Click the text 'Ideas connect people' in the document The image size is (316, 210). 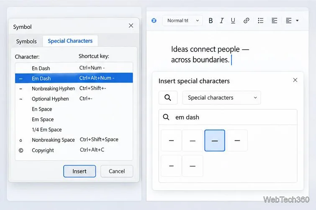point(206,49)
